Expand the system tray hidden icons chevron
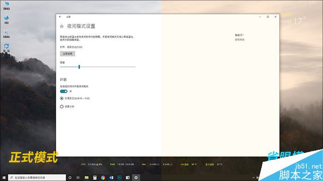323x181 pixels. 253,178
